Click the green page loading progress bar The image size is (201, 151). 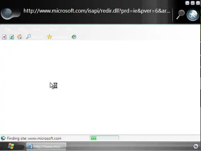(x=104, y=138)
